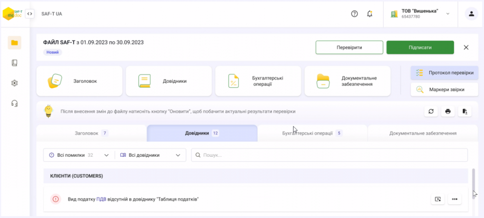This screenshot has width=484, height=218.
Task: Click the M.E.Doc SAF-T logo
Action: tap(12, 14)
